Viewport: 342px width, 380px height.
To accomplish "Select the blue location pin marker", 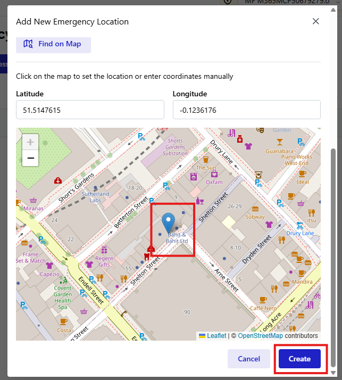I will pyautogui.click(x=169, y=222).
